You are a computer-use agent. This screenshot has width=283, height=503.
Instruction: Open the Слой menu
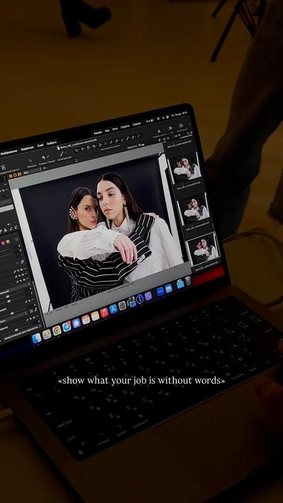(40, 145)
